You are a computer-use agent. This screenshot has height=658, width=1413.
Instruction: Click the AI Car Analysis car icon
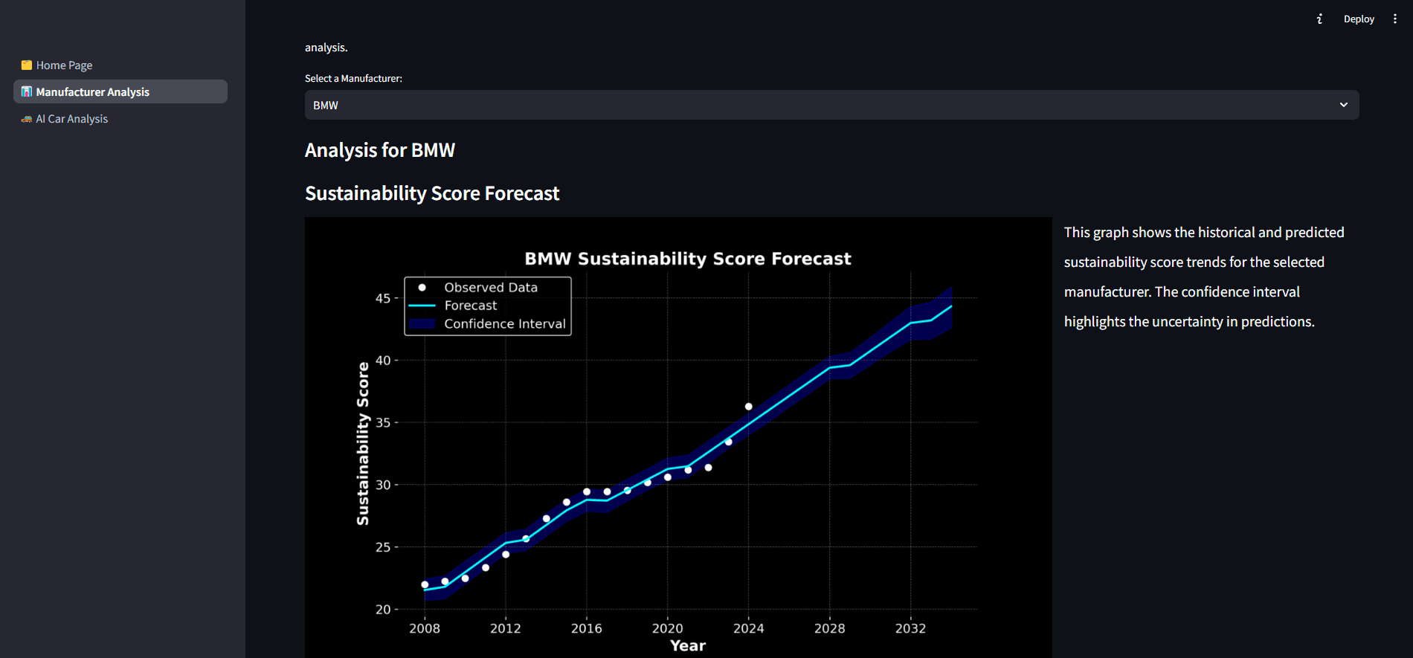pyautogui.click(x=27, y=119)
